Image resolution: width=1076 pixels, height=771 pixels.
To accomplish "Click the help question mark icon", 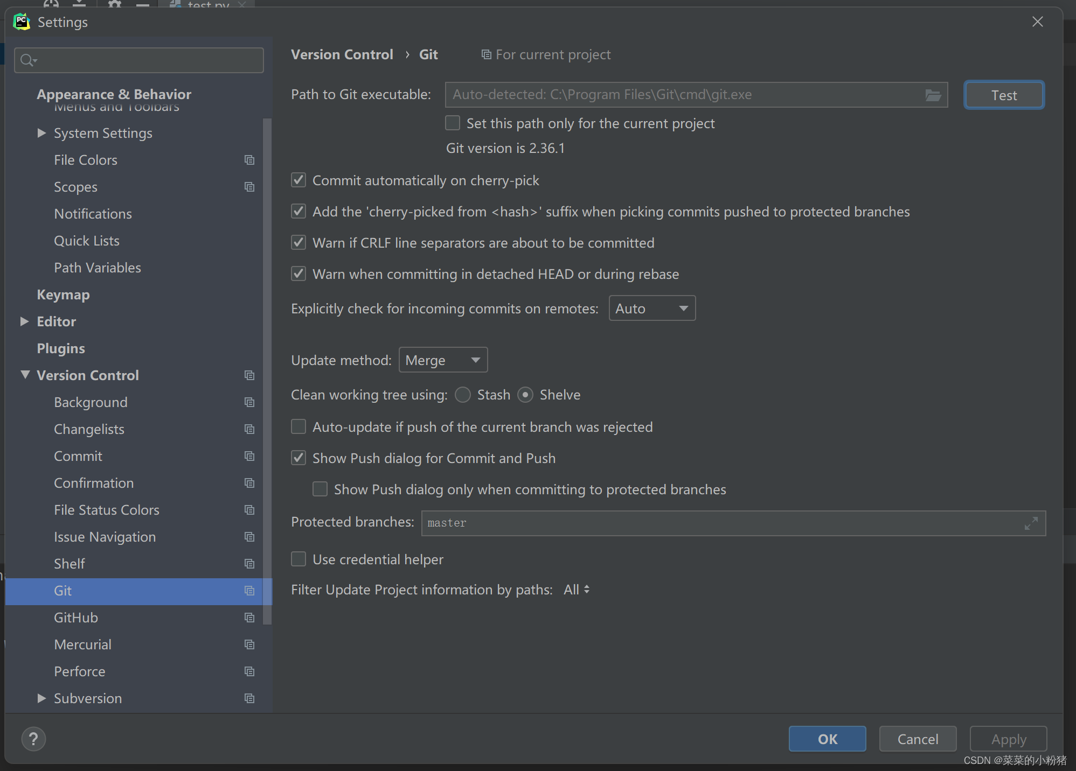I will point(33,739).
